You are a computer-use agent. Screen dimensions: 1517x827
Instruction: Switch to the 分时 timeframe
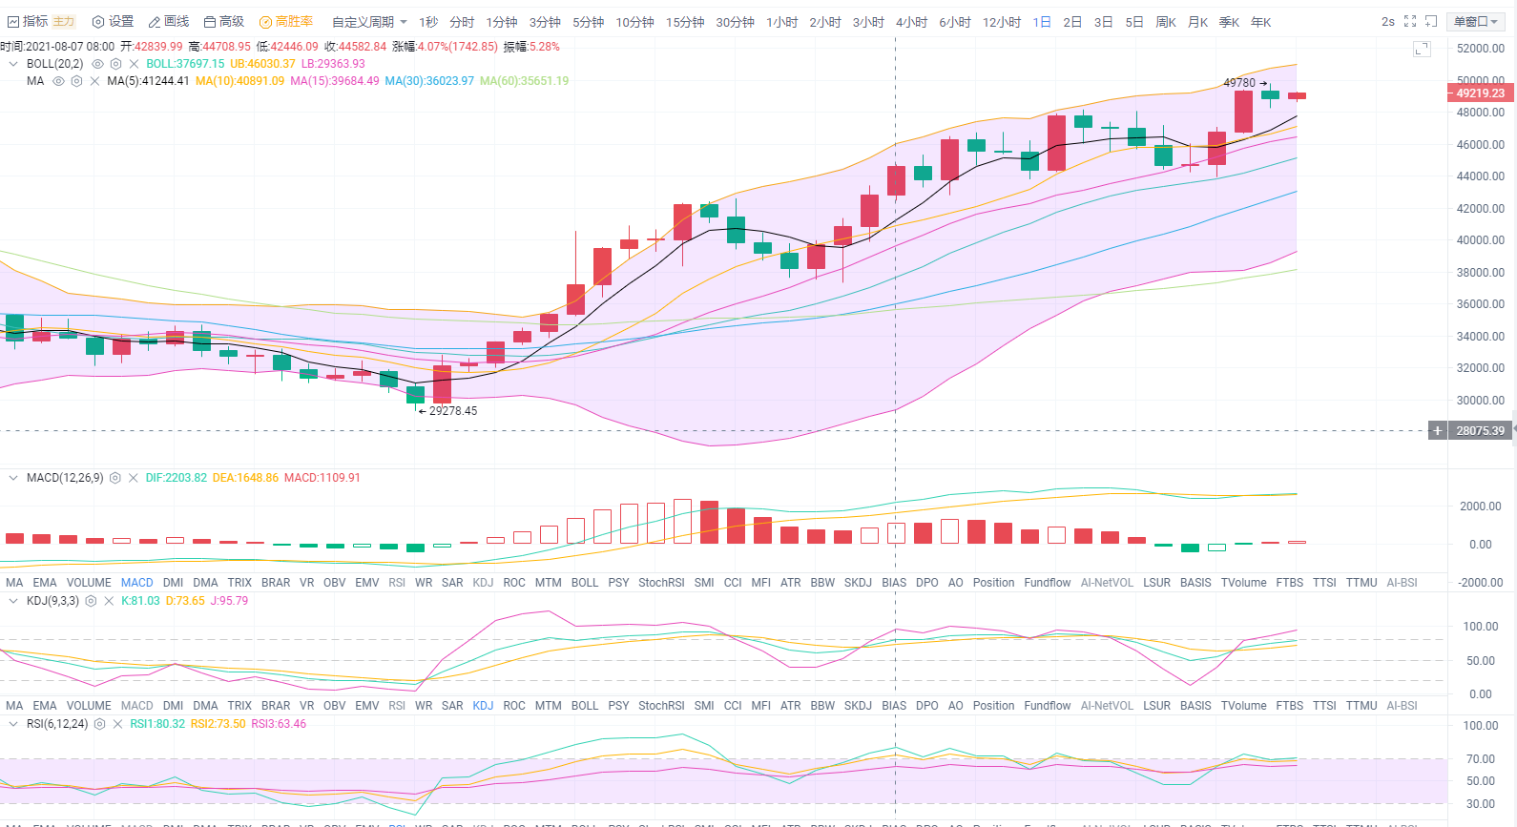tap(462, 22)
